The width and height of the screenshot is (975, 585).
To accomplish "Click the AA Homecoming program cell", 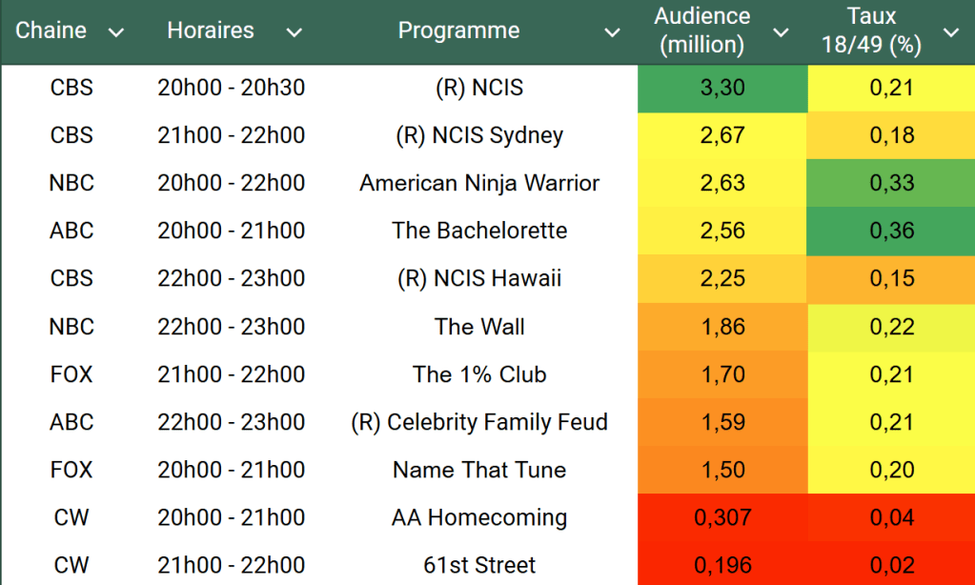I will click(x=479, y=517).
